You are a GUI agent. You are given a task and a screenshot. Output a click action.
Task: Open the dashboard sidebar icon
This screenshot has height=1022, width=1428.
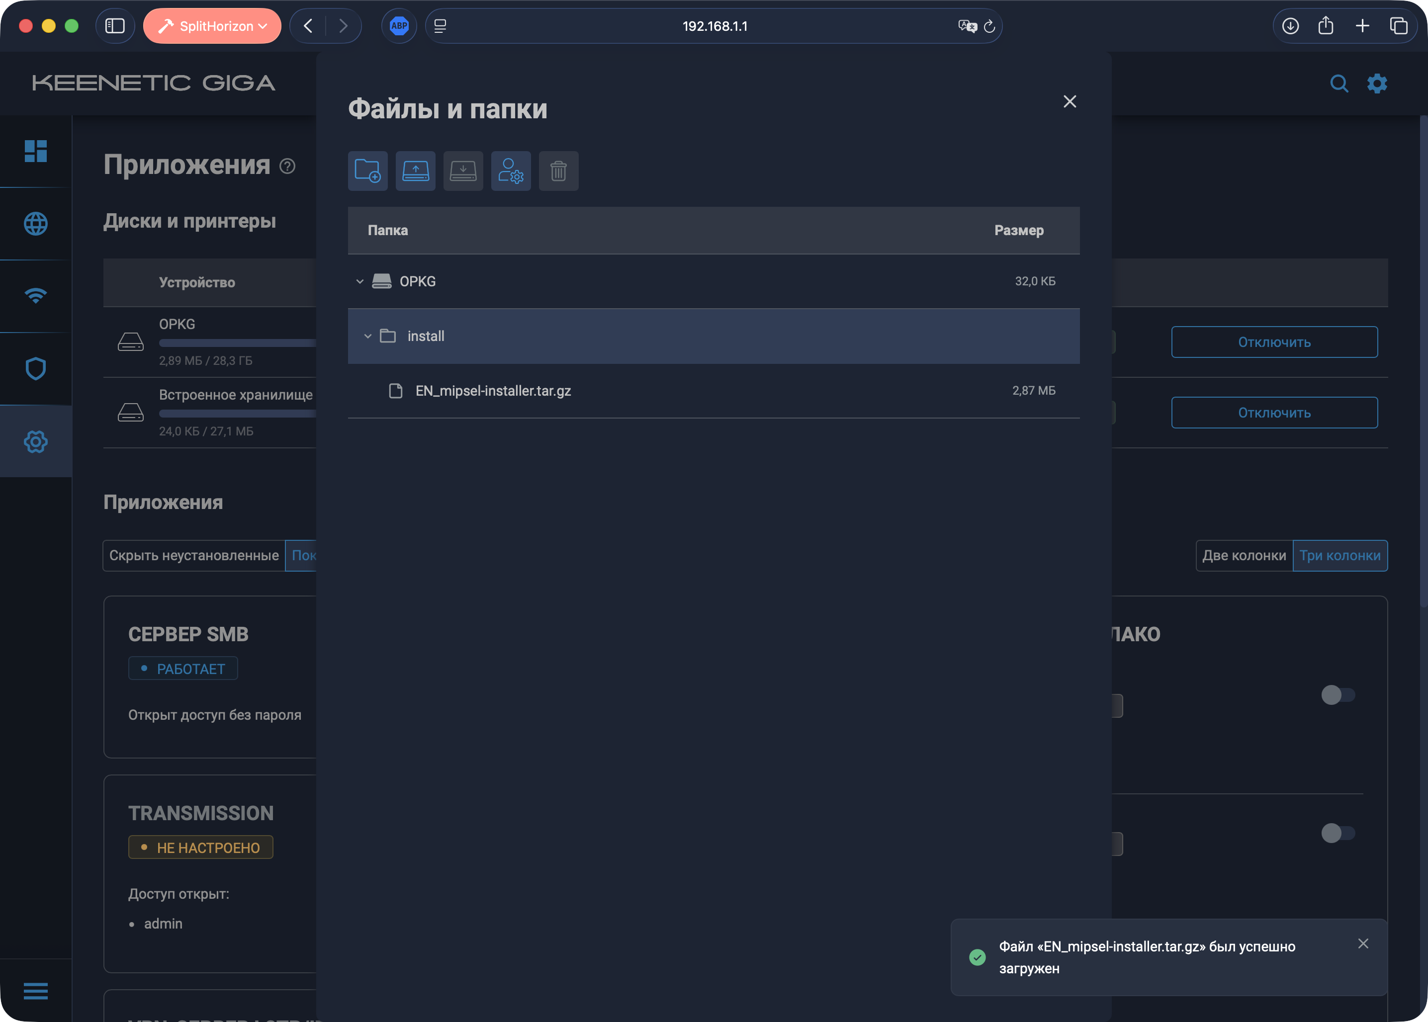click(x=36, y=151)
